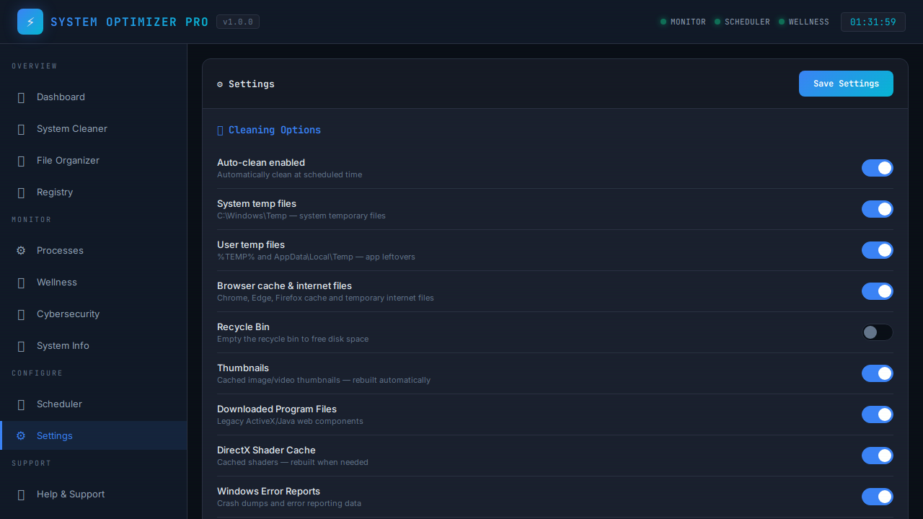This screenshot has width=923, height=519.
Task: Click the Processes gear icon
Action: 21,251
